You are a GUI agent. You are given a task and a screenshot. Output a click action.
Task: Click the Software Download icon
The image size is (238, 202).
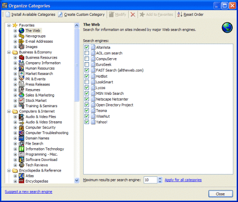(x=22, y=160)
